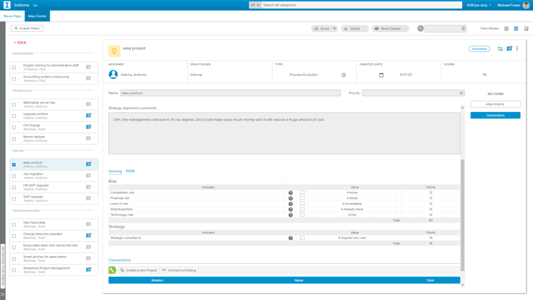Image resolution: width=533 pixels, height=300 pixels.
Task: Focus the Search all categories field
Action: [362, 5]
